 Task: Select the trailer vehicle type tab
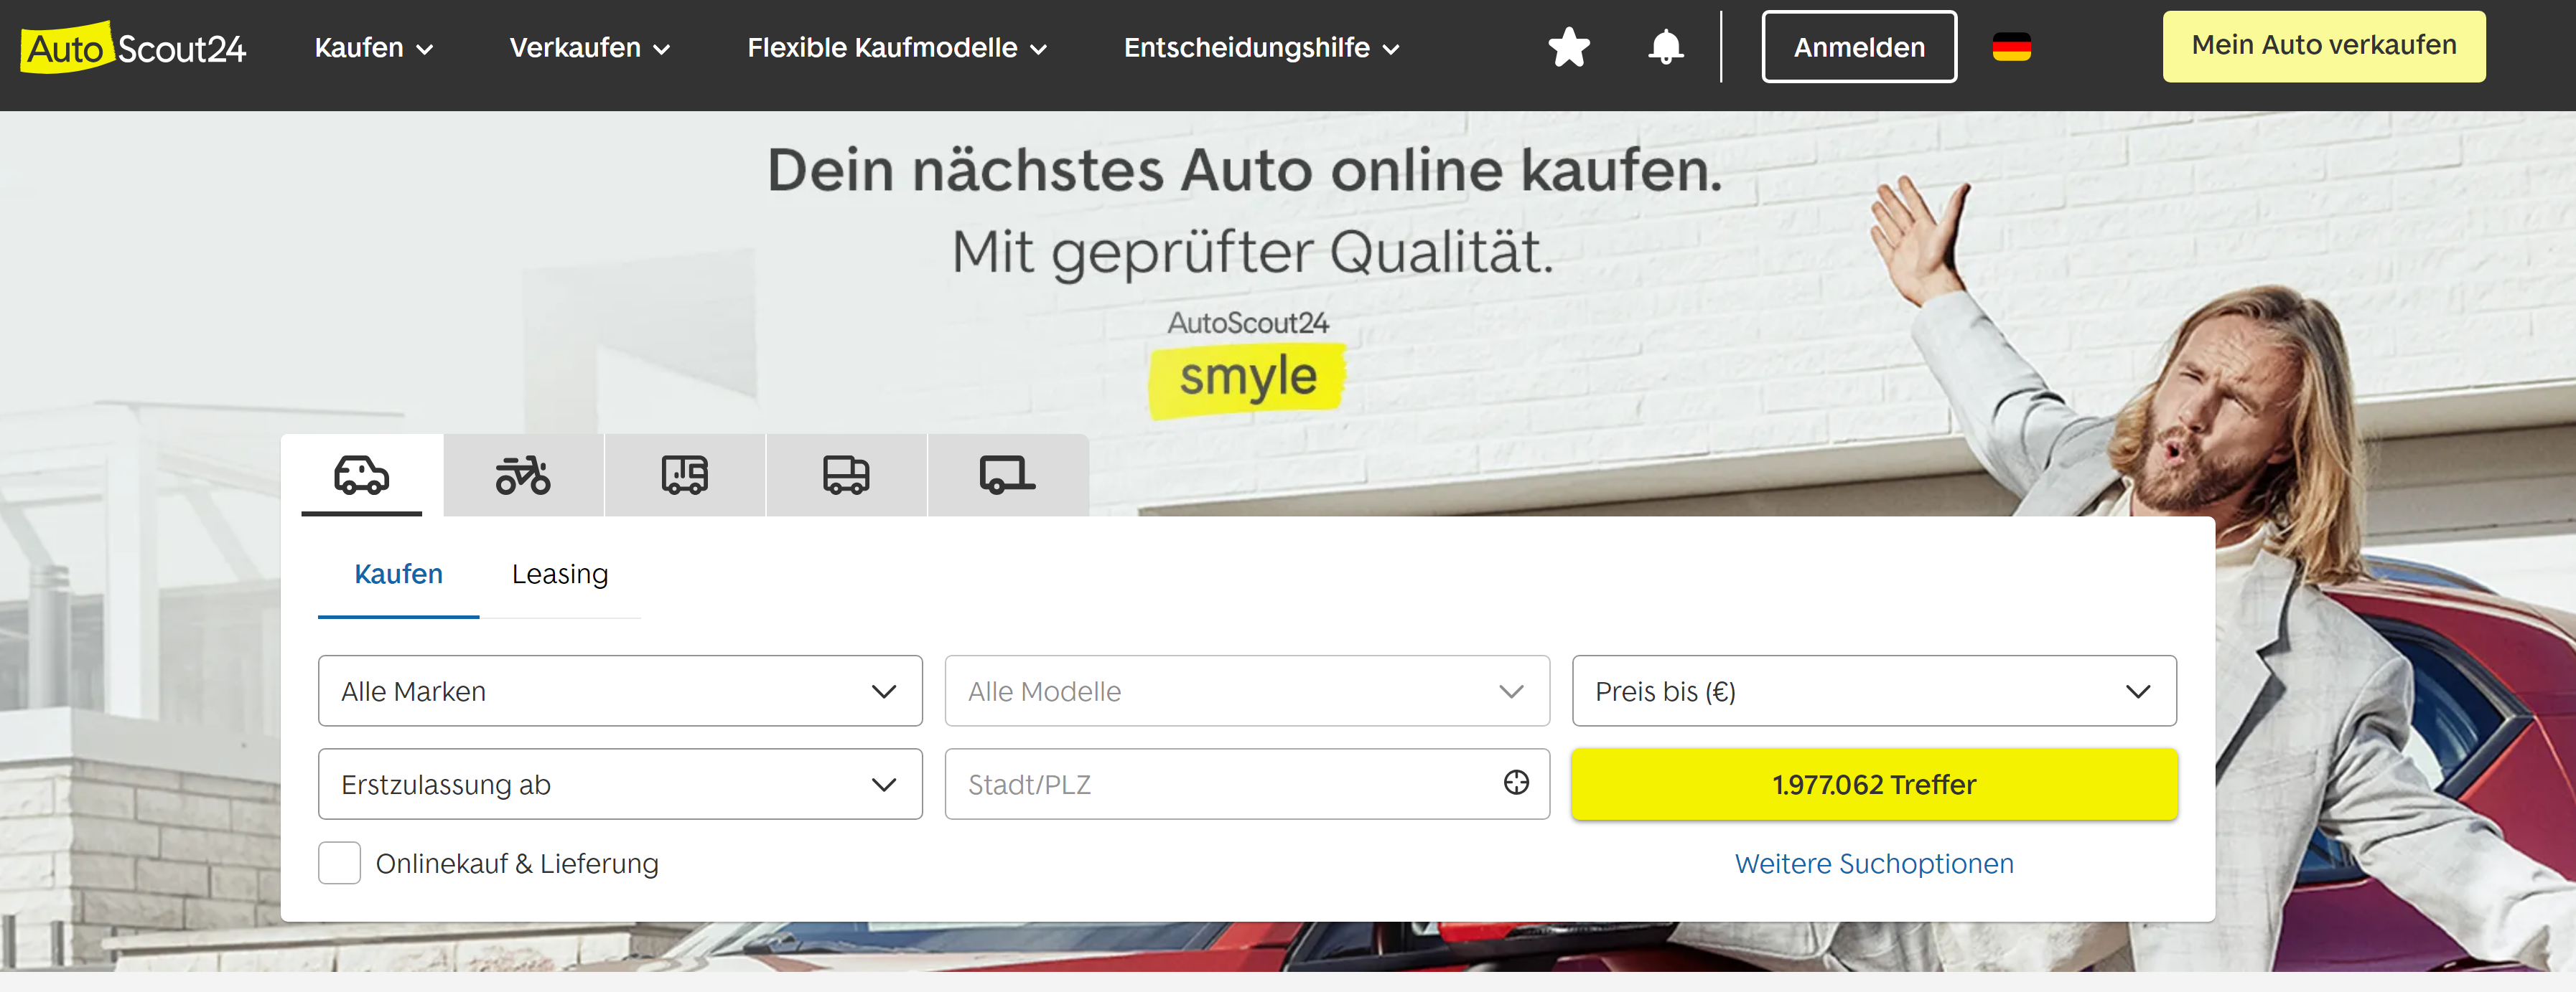(x=1008, y=476)
